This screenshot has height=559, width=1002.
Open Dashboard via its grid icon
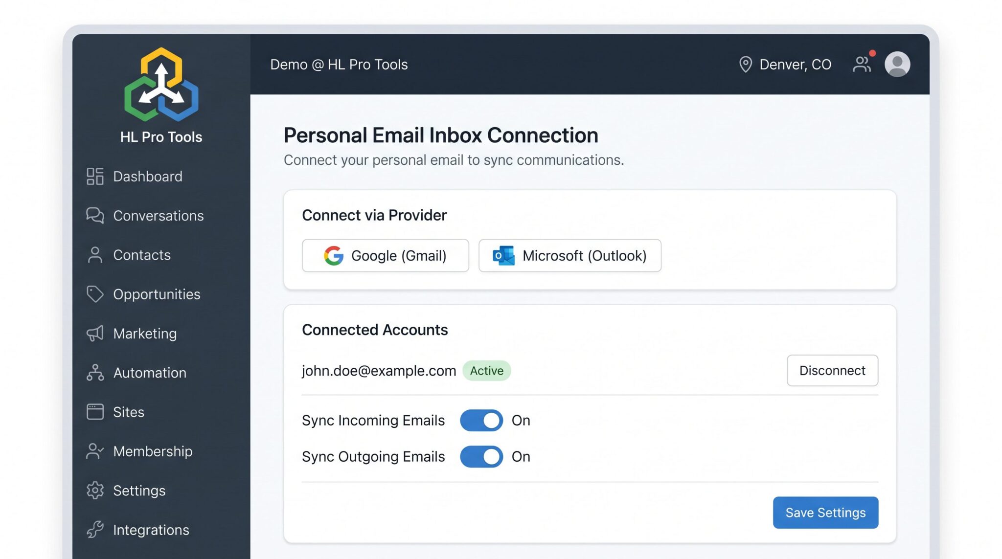point(95,177)
